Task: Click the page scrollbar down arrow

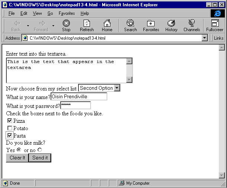Action: pos(222,175)
